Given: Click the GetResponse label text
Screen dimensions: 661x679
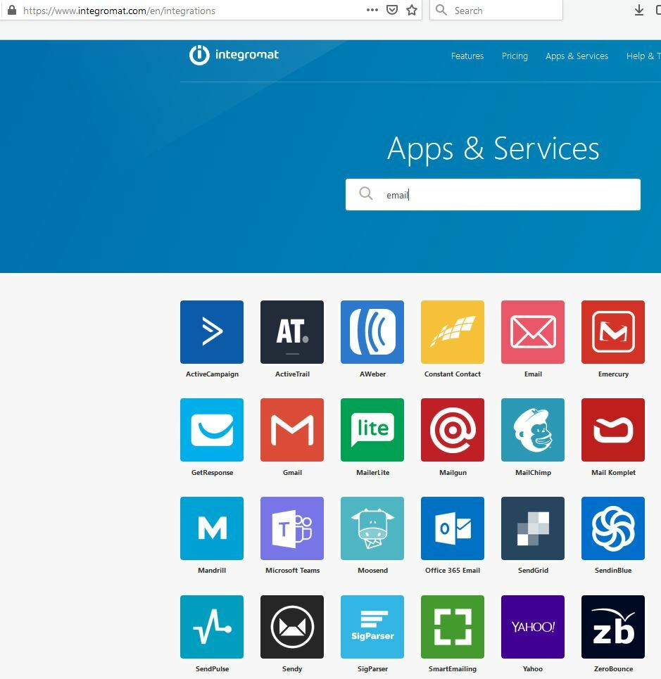Looking at the screenshot, I should [x=213, y=472].
